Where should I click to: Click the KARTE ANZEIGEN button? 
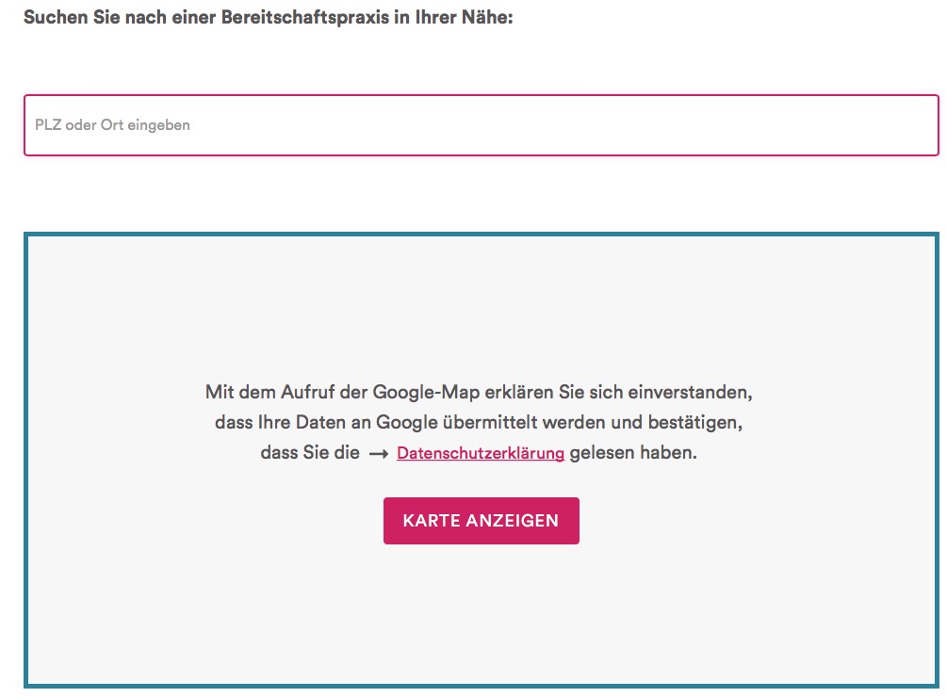tap(482, 521)
